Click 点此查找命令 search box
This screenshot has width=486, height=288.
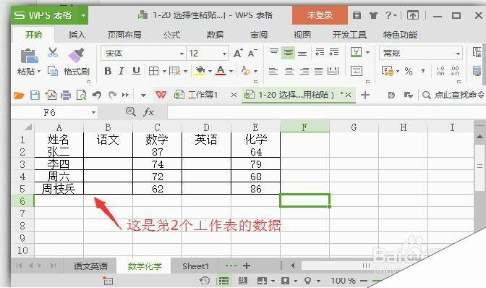coord(453,95)
